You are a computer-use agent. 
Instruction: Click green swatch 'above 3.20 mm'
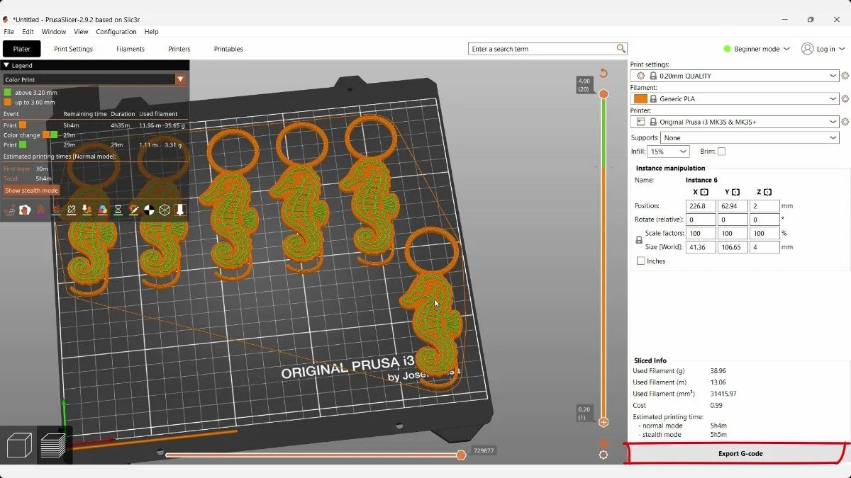click(8, 93)
